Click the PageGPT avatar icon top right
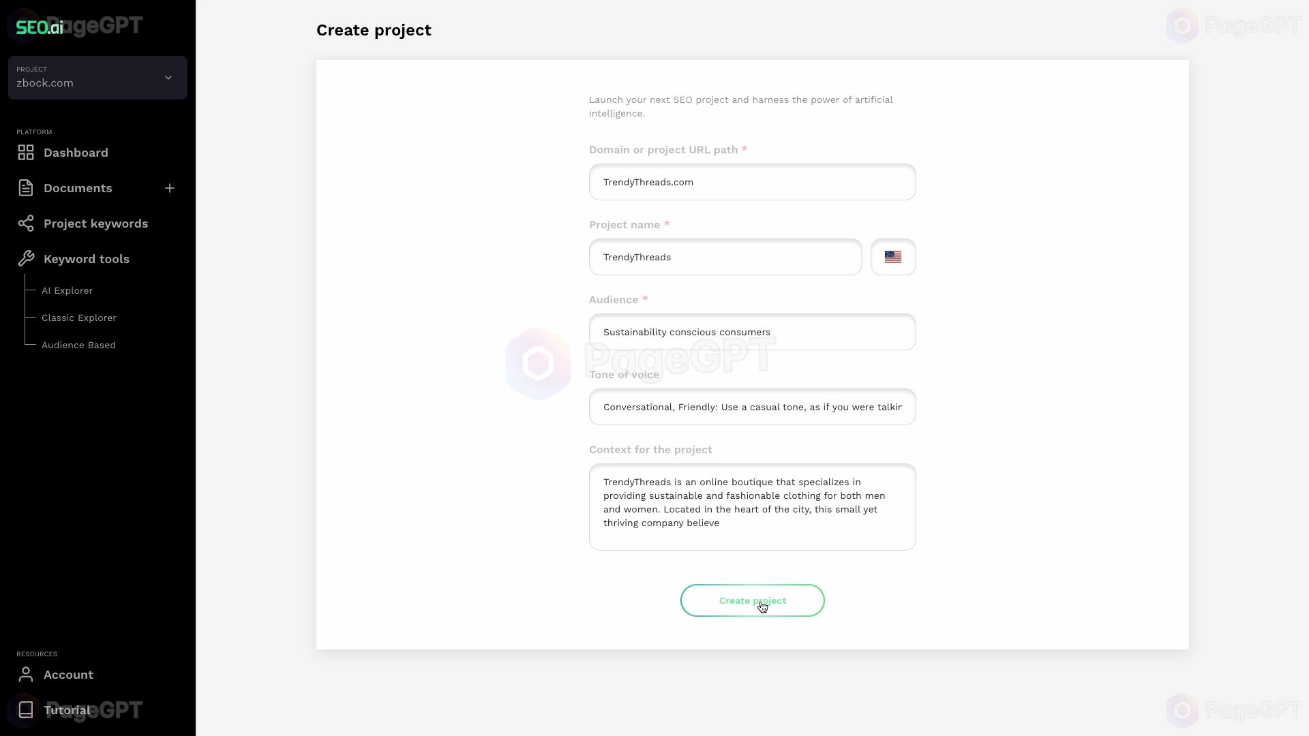The image size is (1309, 736). (x=1182, y=25)
